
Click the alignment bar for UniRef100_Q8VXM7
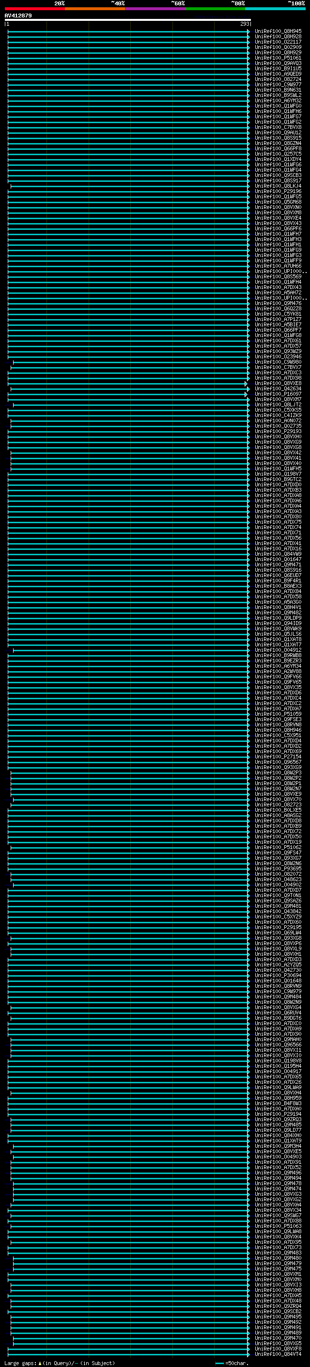point(128,399)
